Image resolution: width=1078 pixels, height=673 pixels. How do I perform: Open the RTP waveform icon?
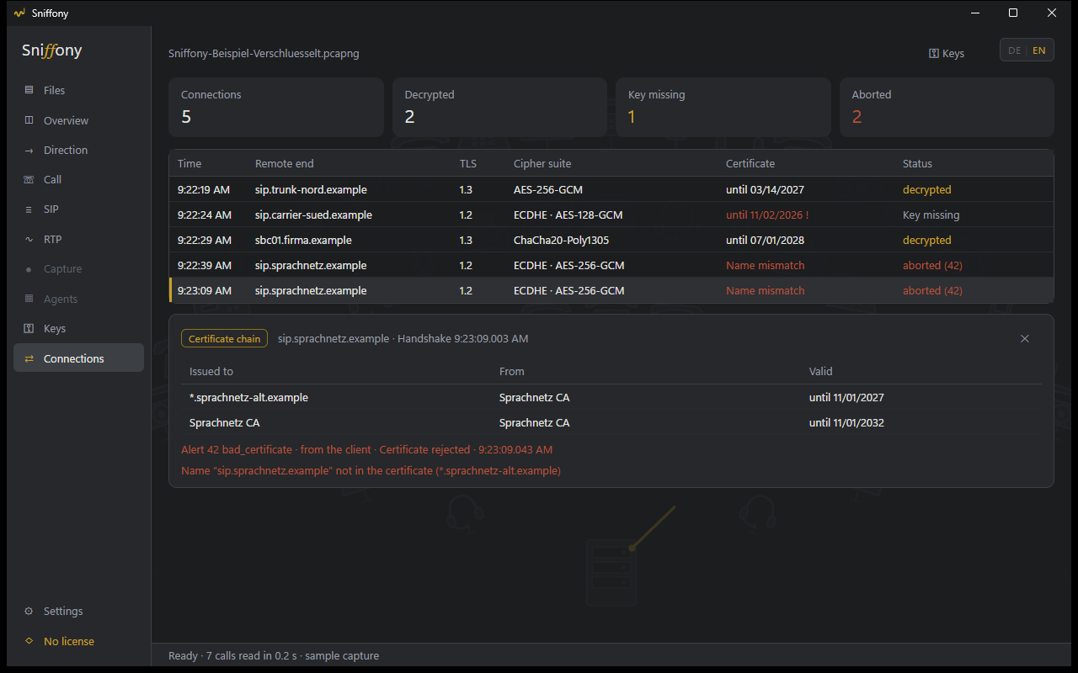(x=29, y=239)
